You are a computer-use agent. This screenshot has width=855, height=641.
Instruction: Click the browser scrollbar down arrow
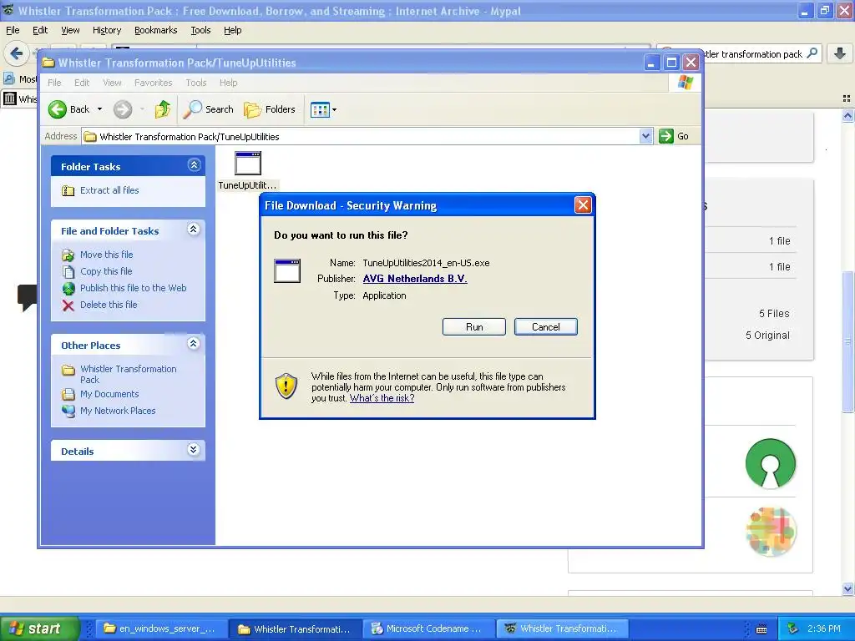pyautogui.click(x=847, y=588)
